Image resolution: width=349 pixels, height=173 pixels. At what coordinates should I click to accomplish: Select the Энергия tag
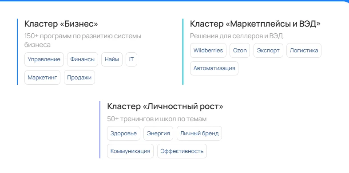coord(158,134)
